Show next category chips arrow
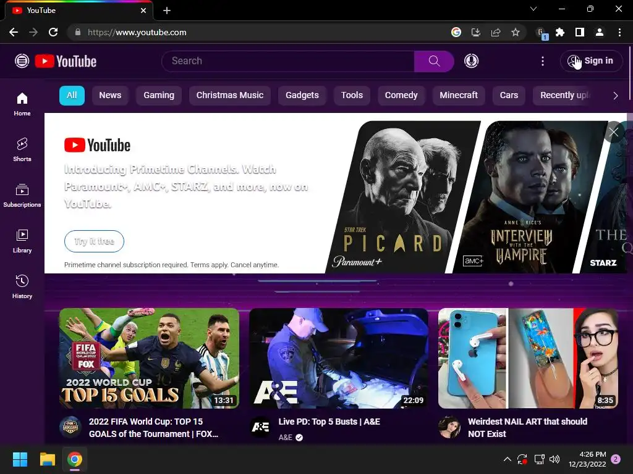633x474 pixels. point(615,96)
